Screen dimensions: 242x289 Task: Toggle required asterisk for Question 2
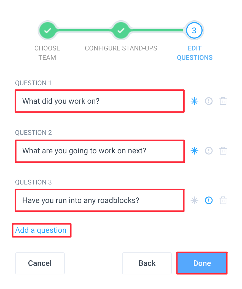point(194,151)
